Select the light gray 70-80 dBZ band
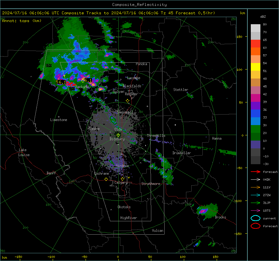The image size is (279, 261). (x=255, y=28)
